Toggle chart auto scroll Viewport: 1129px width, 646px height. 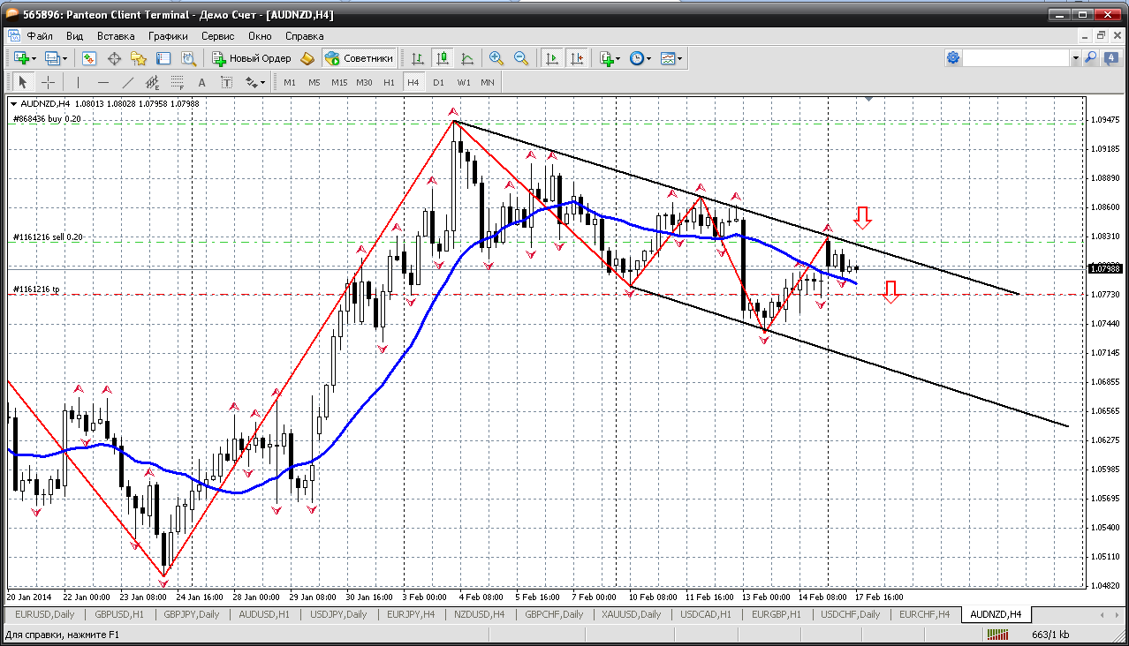click(552, 58)
